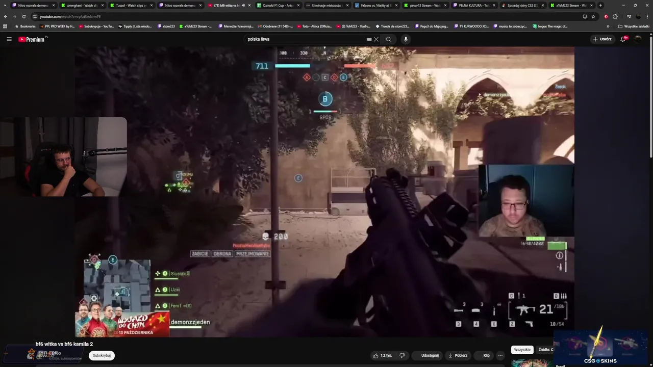Switch to the 'Falcons vs. Vitality' tab

[376, 5]
